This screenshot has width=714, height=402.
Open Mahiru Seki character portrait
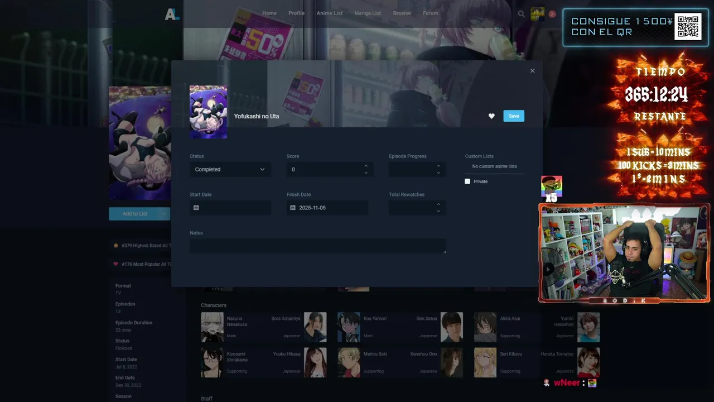(x=349, y=362)
